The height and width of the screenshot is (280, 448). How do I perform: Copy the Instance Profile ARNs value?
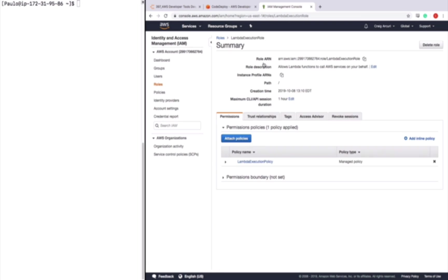pos(282,75)
